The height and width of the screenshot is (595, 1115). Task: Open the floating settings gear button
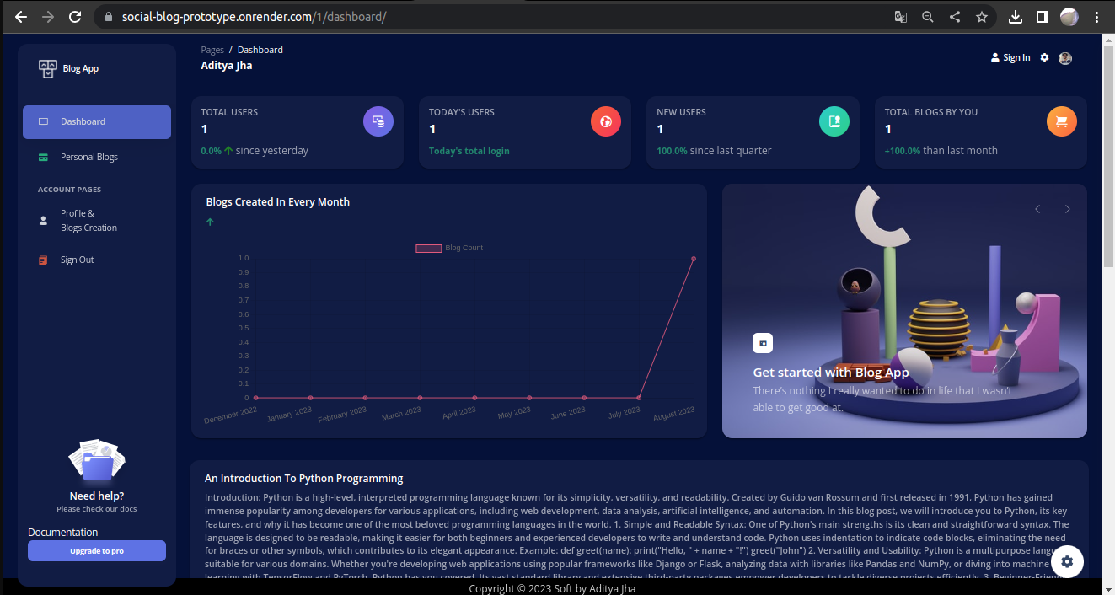coord(1067,561)
